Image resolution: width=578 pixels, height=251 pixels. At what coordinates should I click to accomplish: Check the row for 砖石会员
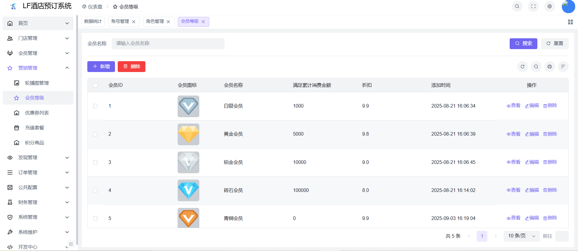[95, 190]
